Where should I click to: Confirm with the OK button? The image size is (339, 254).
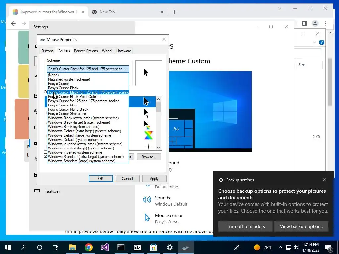[101, 178]
